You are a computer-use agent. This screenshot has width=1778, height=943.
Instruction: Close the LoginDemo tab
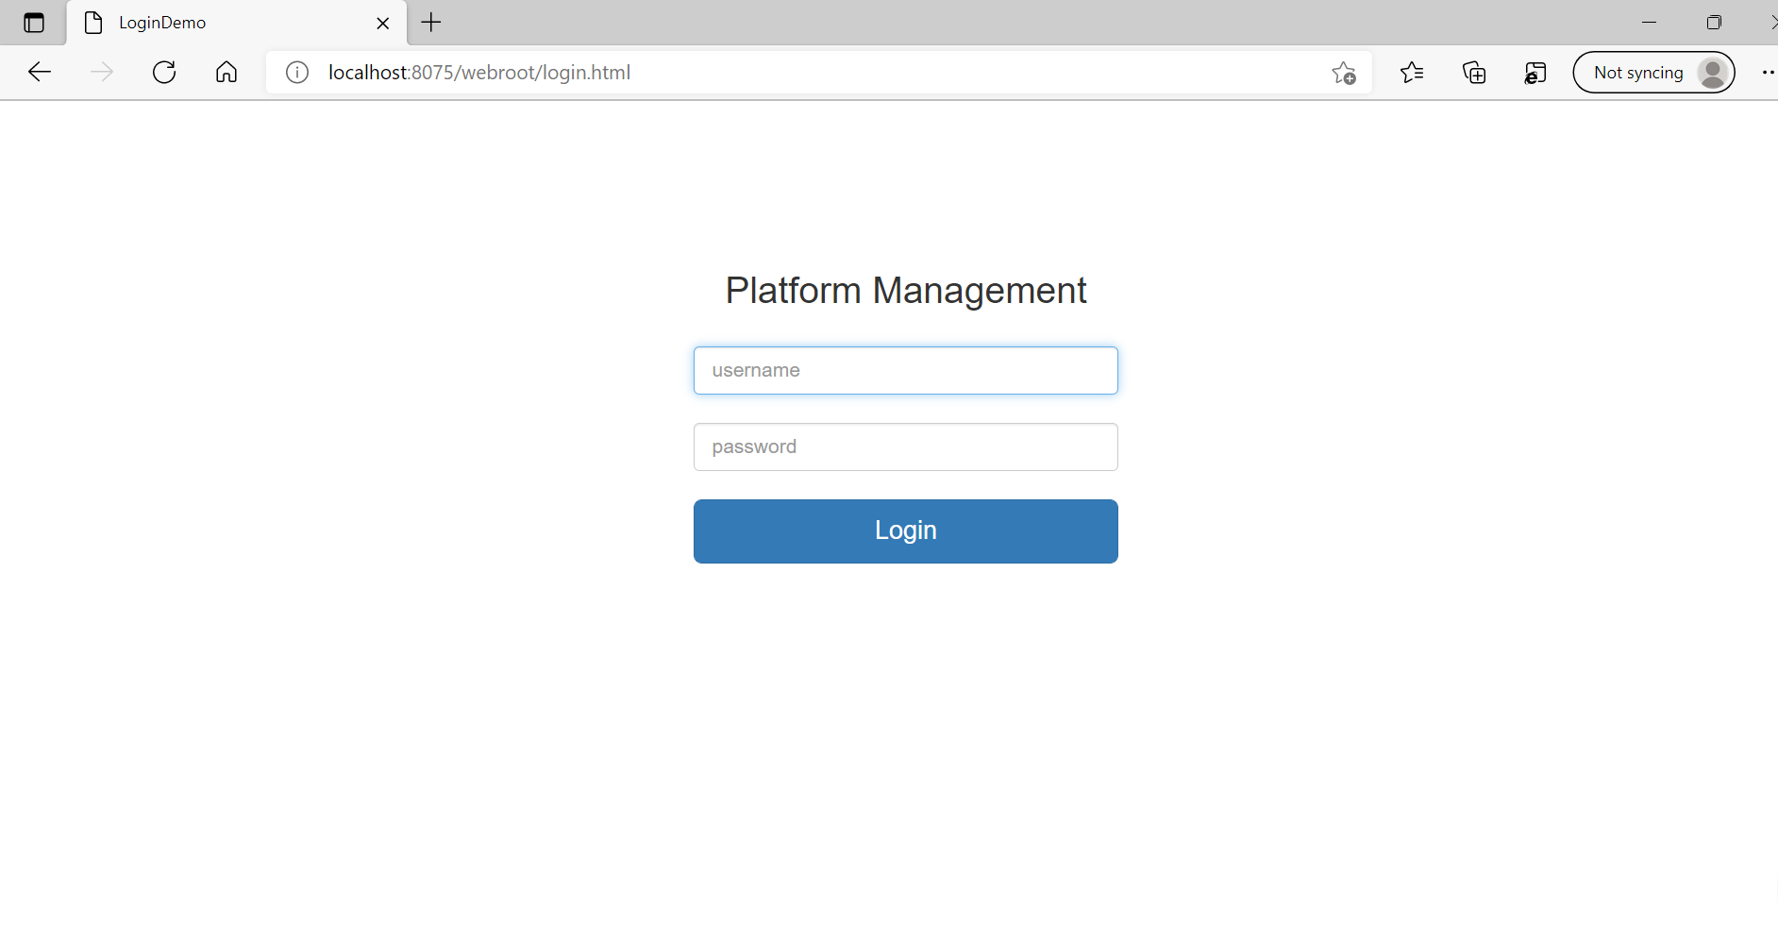pyautogui.click(x=383, y=23)
